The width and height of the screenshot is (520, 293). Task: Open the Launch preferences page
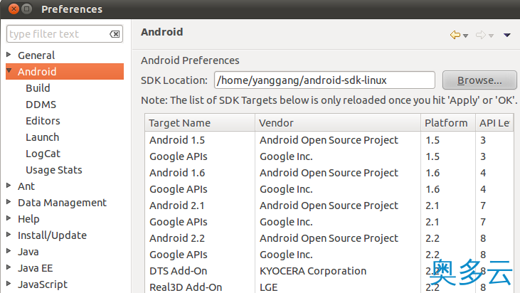pyautogui.click(x=42, y=137)
